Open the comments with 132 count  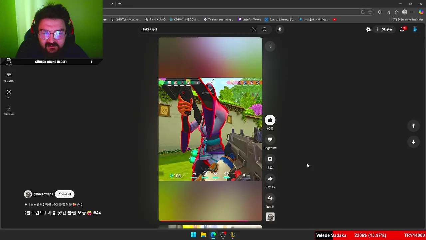(270, 159)
